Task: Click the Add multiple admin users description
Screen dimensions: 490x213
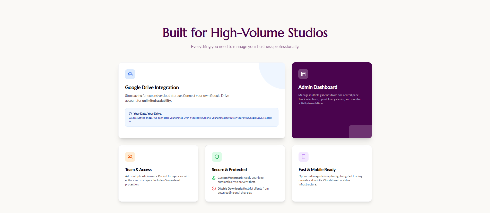Action: [157, 180]
